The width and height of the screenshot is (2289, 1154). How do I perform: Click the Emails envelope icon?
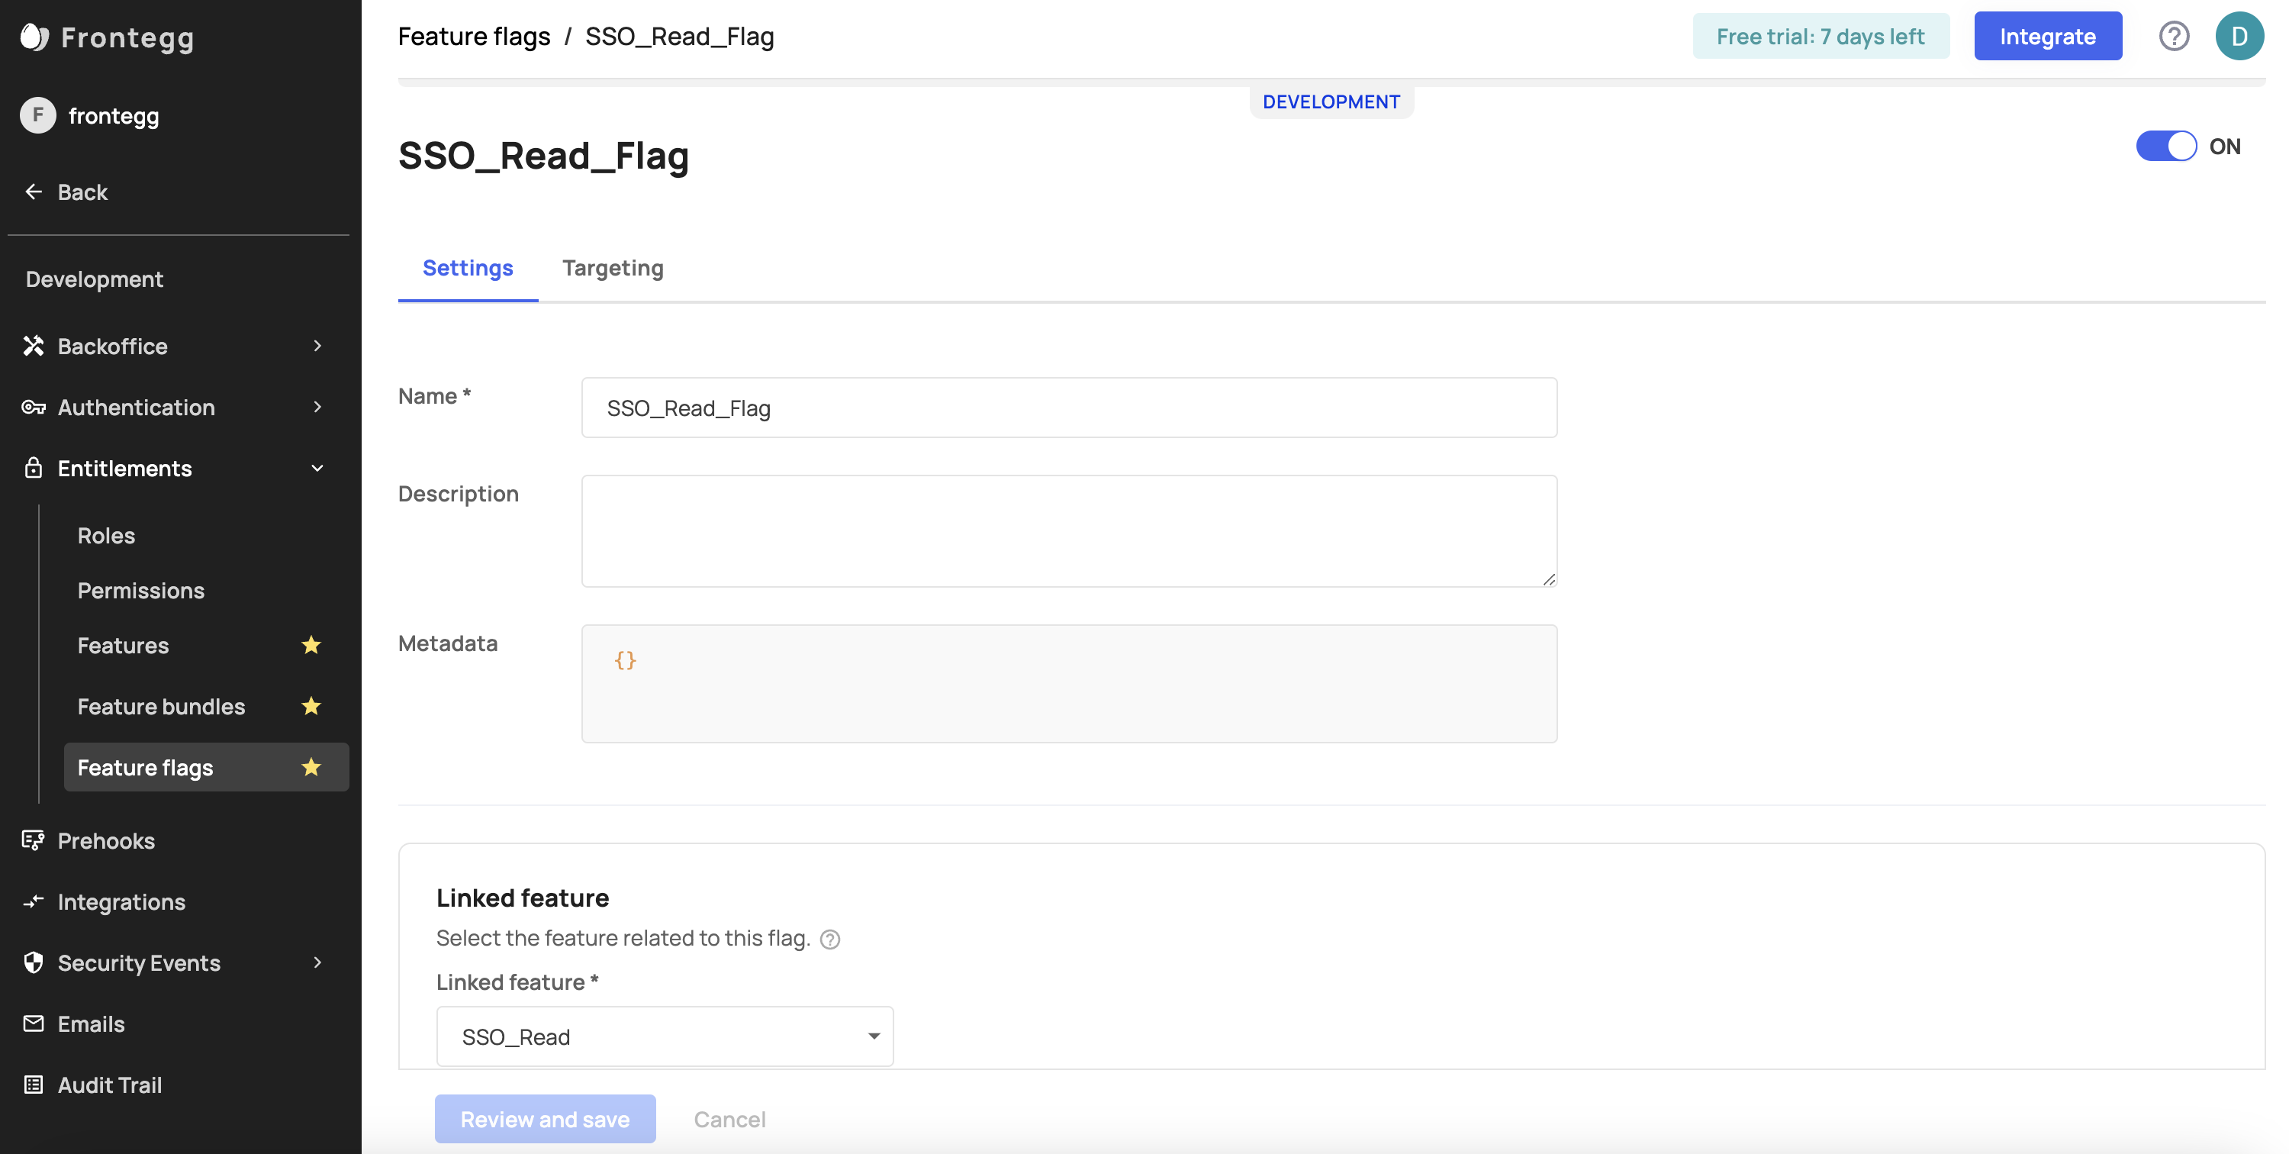34,1023
